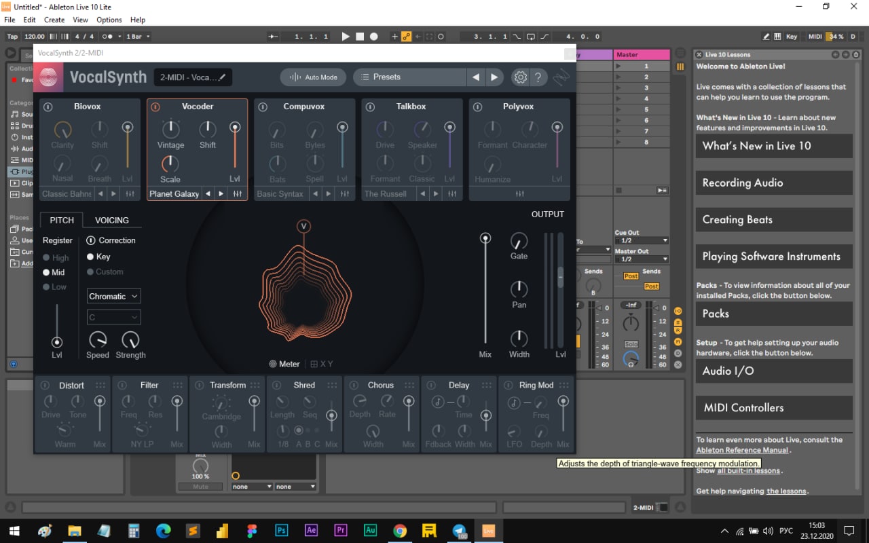The image size is (869, 543).
Task: Toggle the Ableton Key map mode button
Action: click(791, 37)
